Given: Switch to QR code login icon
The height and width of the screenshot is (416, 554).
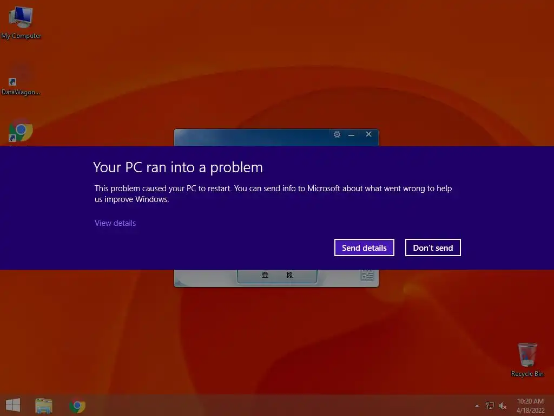Looking at the screenshot, I should click(x=367, y=275).
